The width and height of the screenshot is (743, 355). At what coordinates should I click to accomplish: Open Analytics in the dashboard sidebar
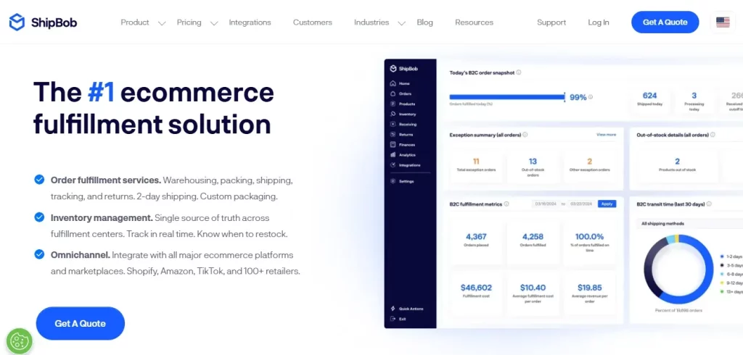pos(402,155)
